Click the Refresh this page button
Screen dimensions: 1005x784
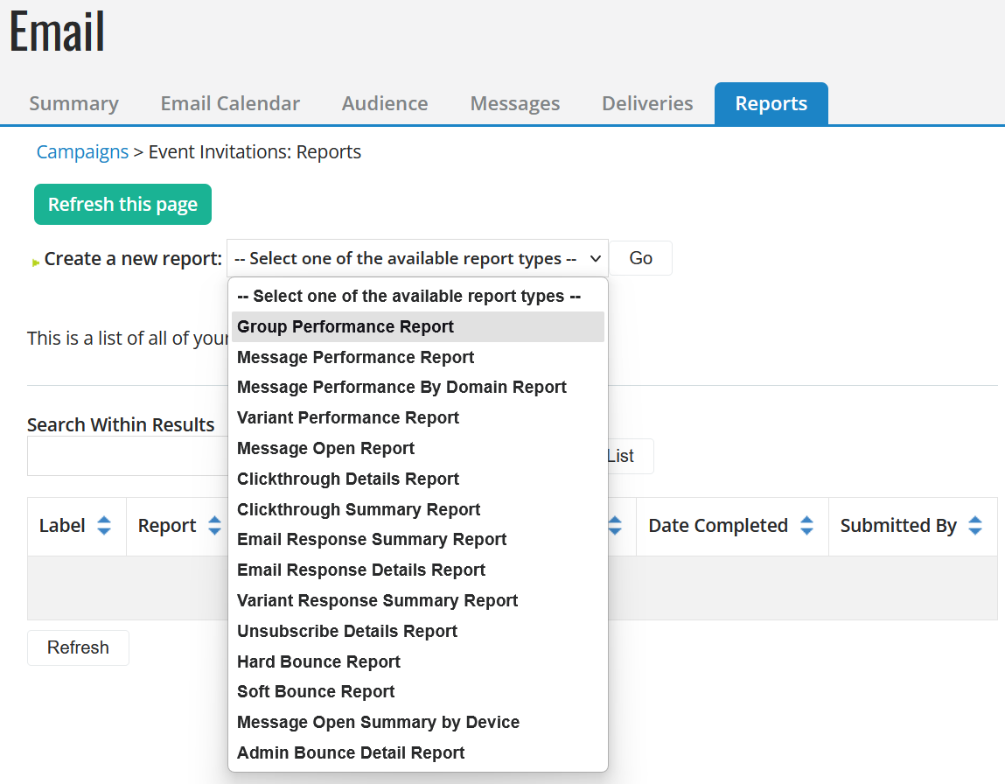[x=122, y=205]
